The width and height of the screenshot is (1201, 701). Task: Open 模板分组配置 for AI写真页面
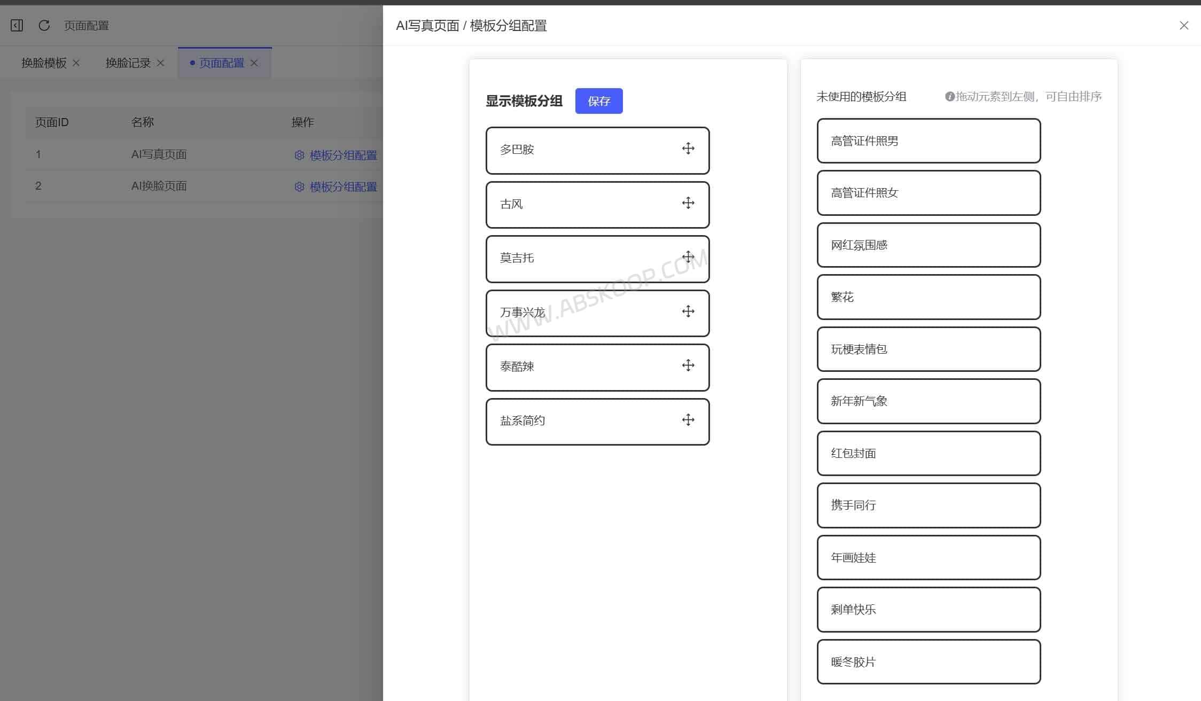tap(336, 155)
